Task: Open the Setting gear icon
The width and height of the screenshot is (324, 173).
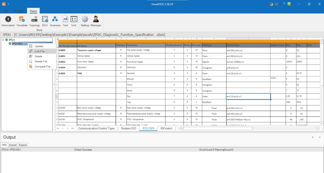Action: pos(85,21)
